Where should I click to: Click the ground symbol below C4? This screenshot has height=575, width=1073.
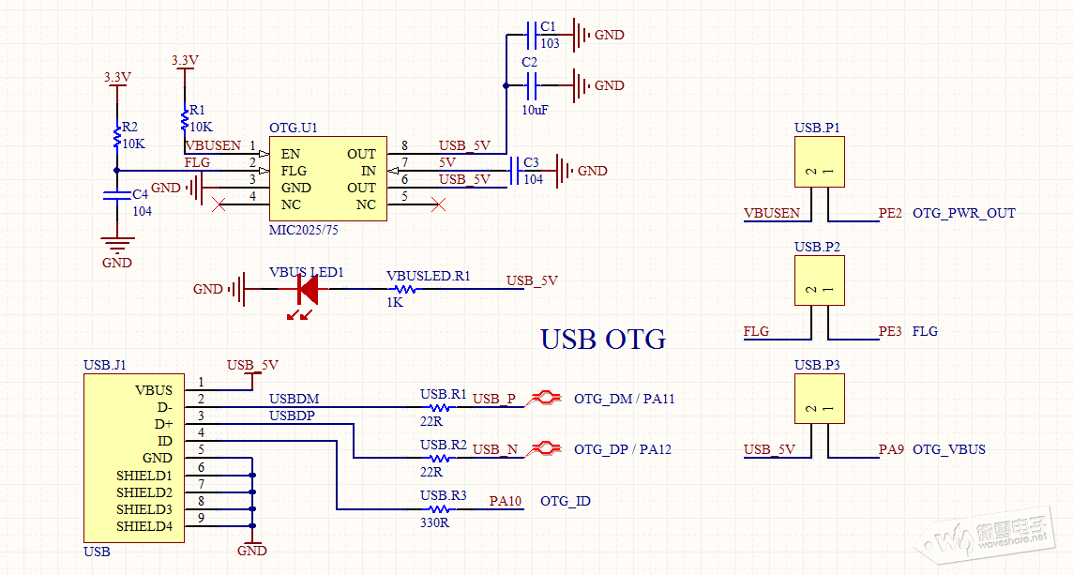[x=117, y=246]
